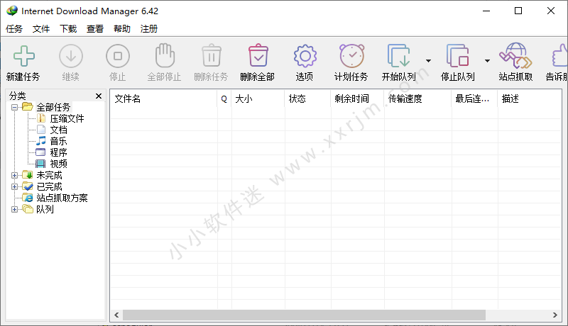The width and height of the screenshot is (568, 326).
Task: Sort by the Q column header
Action: tap(224, 99)
